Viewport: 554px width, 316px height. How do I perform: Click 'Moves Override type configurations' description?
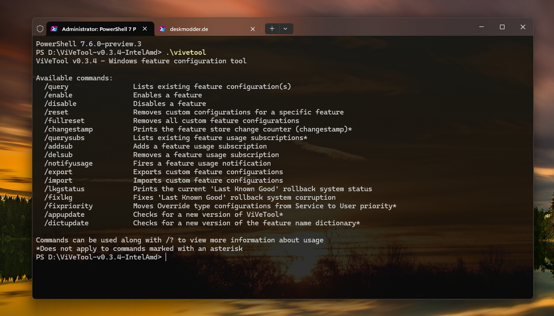[265, 206]
